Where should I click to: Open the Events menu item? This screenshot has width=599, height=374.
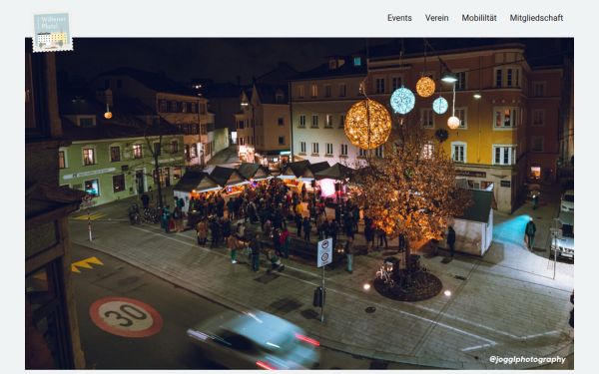coord(399,18)
